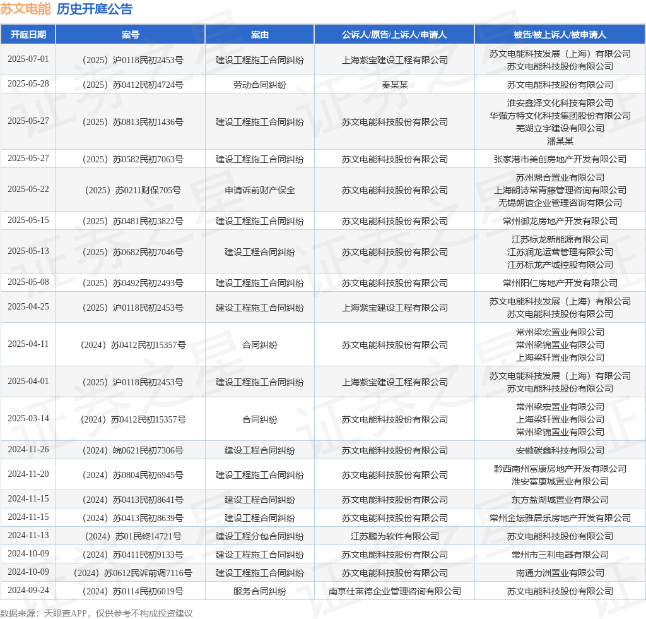Click the date 2024-11-26
The height and width of the screenshot is (619, 646).
[x=28, y=450]
